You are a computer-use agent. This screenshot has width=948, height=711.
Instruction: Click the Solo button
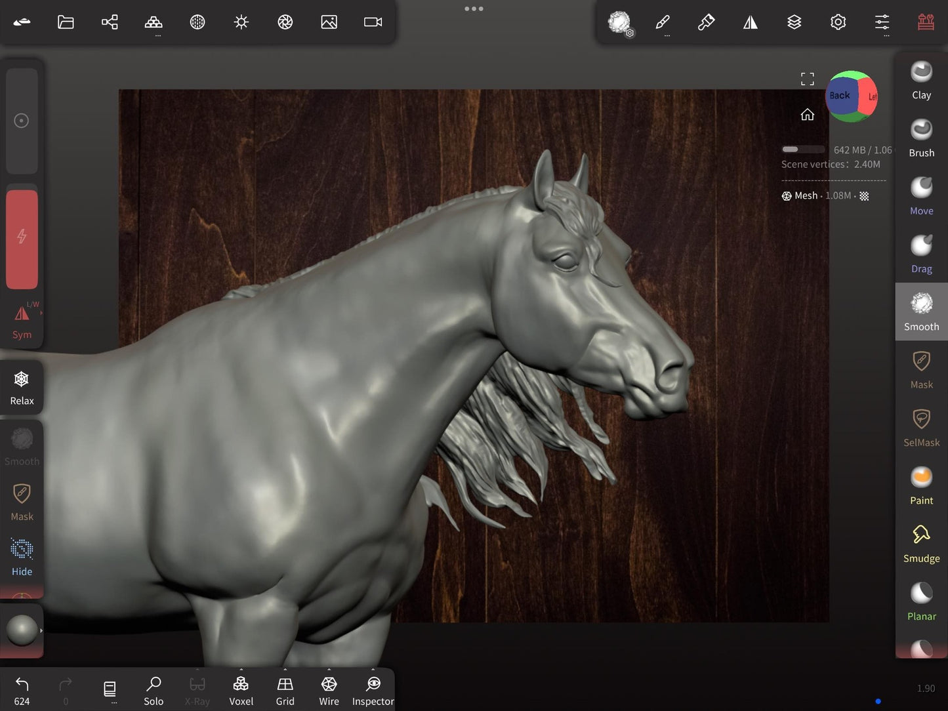[154, 691]
